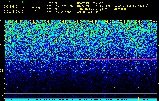Click the 1.1 frequency axis label

point(2,33)
